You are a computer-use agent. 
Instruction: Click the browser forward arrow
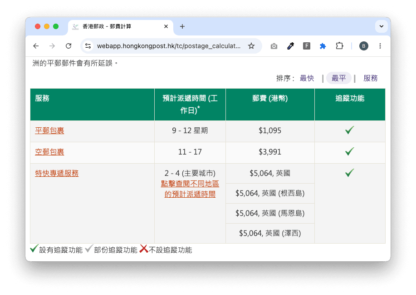click(52, 46)
